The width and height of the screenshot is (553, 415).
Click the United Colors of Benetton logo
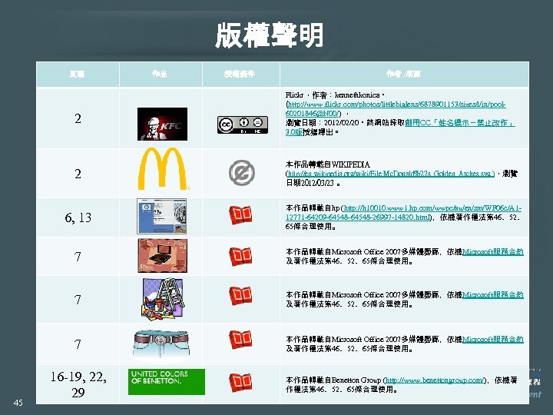click(167, 382)
